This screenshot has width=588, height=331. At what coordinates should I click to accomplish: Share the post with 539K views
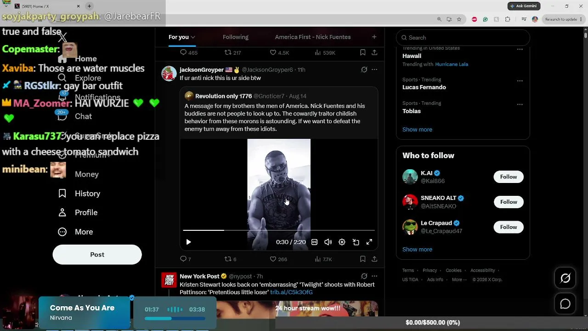pyautogui.click(x=374, y=53)
